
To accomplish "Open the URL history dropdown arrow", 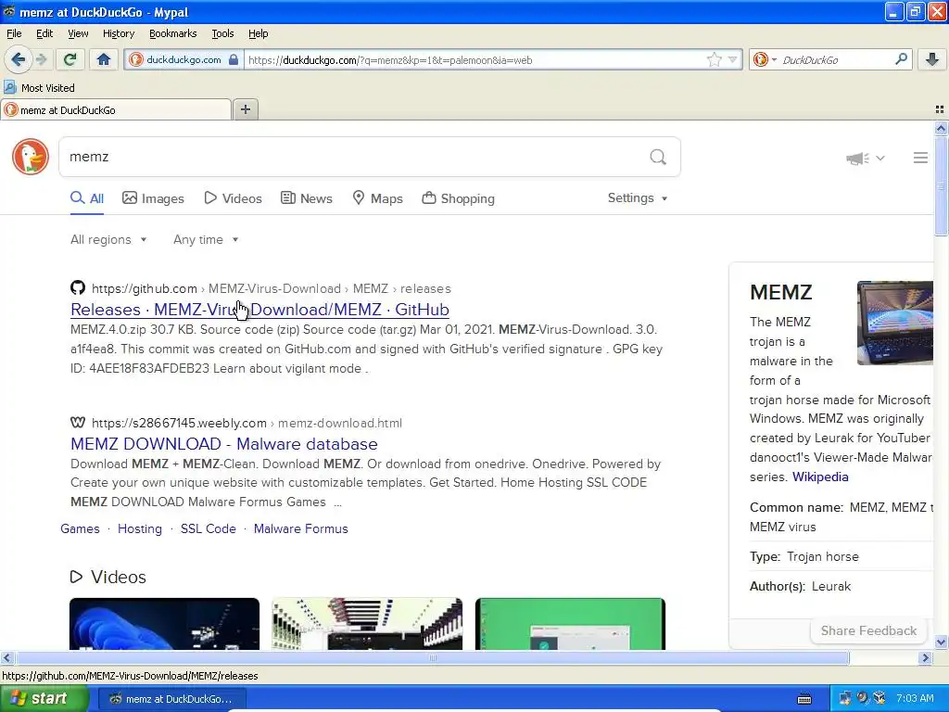I will click(x=732, y=60).
